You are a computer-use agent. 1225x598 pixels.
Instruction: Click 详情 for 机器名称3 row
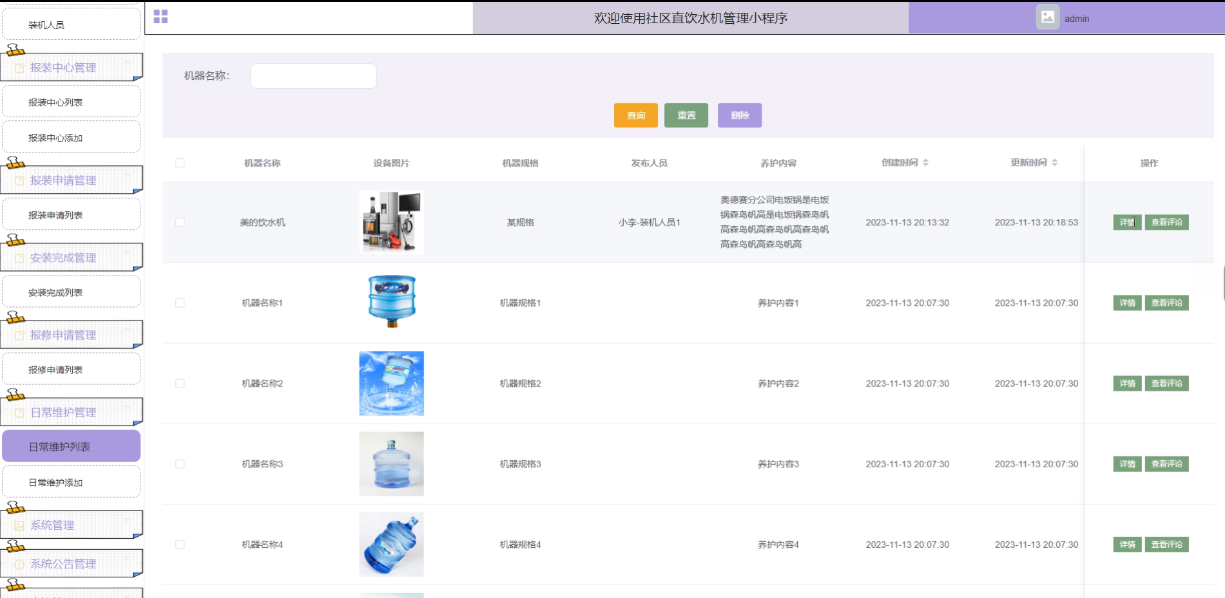pos(1127,464)
